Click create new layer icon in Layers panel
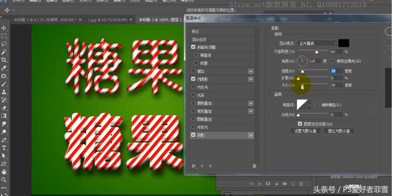 (x=293, y=184)
